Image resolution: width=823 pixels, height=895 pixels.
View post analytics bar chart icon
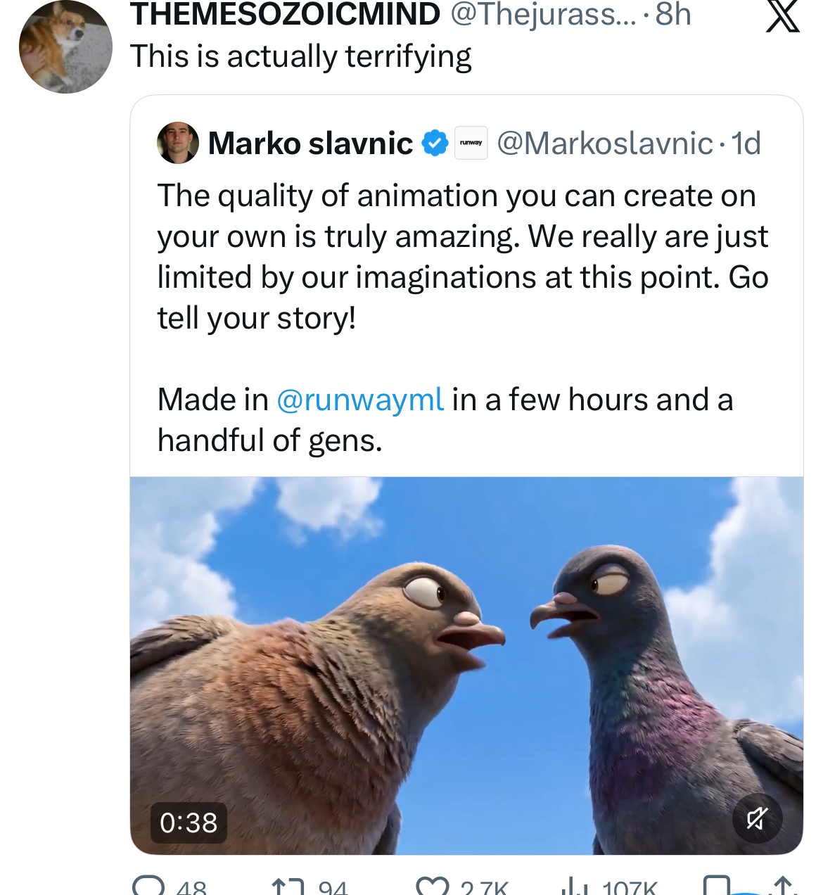point(575,886)
